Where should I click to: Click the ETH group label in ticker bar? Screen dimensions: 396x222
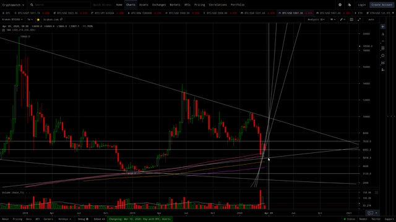click(359, 13)
